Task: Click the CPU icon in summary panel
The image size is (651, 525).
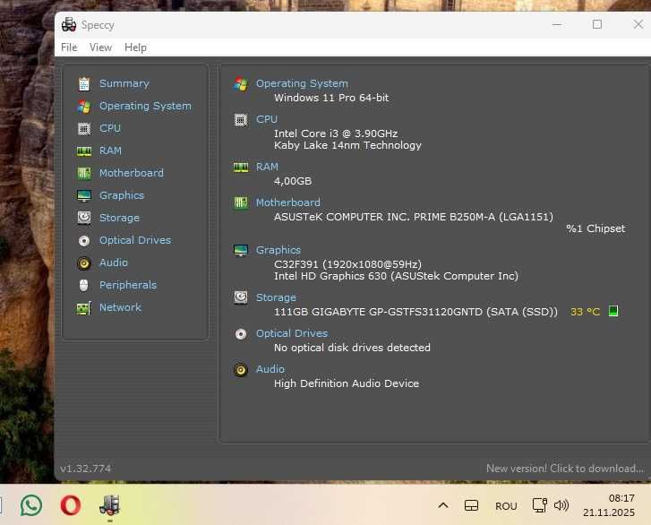Action: (241, 120)
